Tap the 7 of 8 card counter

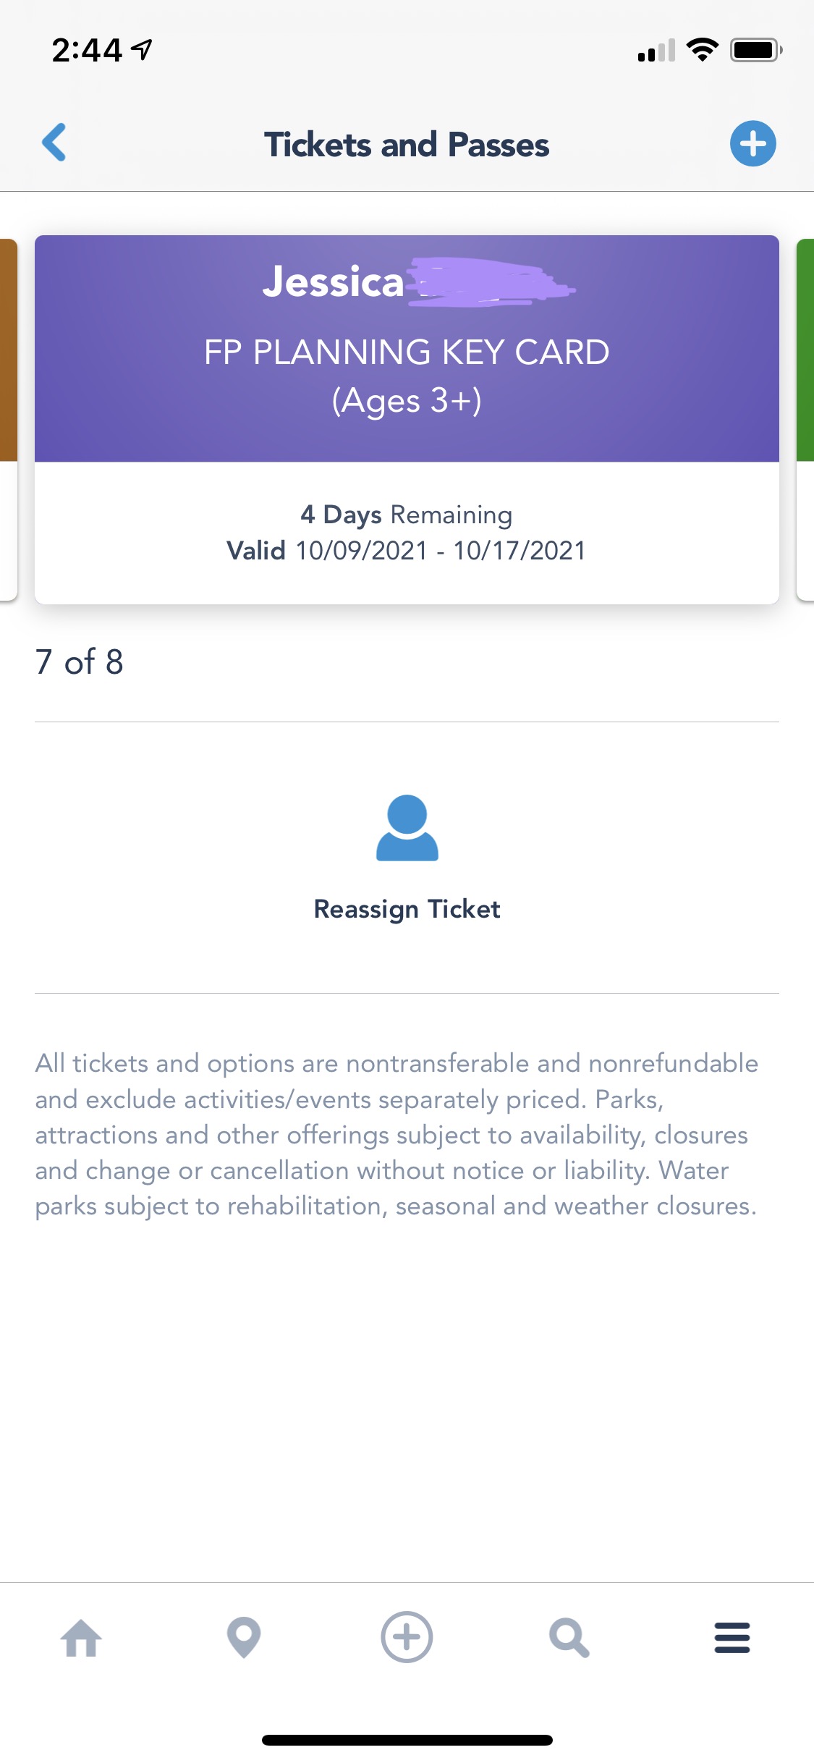click(80, 662)
